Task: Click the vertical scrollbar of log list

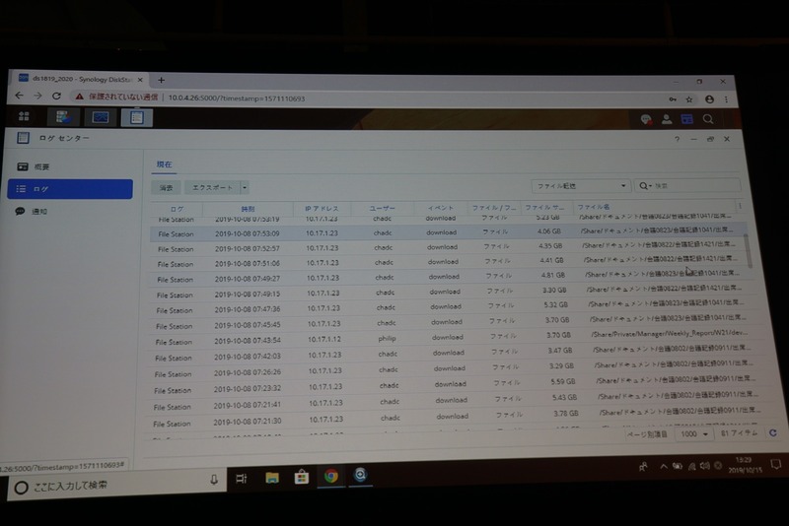Action: [749, 251]
